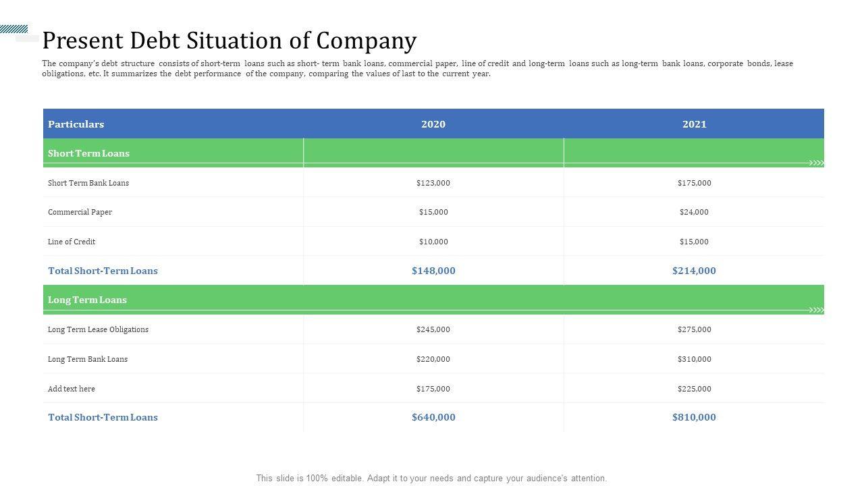The height and width of the screenshot is (486, 864).
Task: Select the 2020 column header
Action: click(x=433, y=124)
